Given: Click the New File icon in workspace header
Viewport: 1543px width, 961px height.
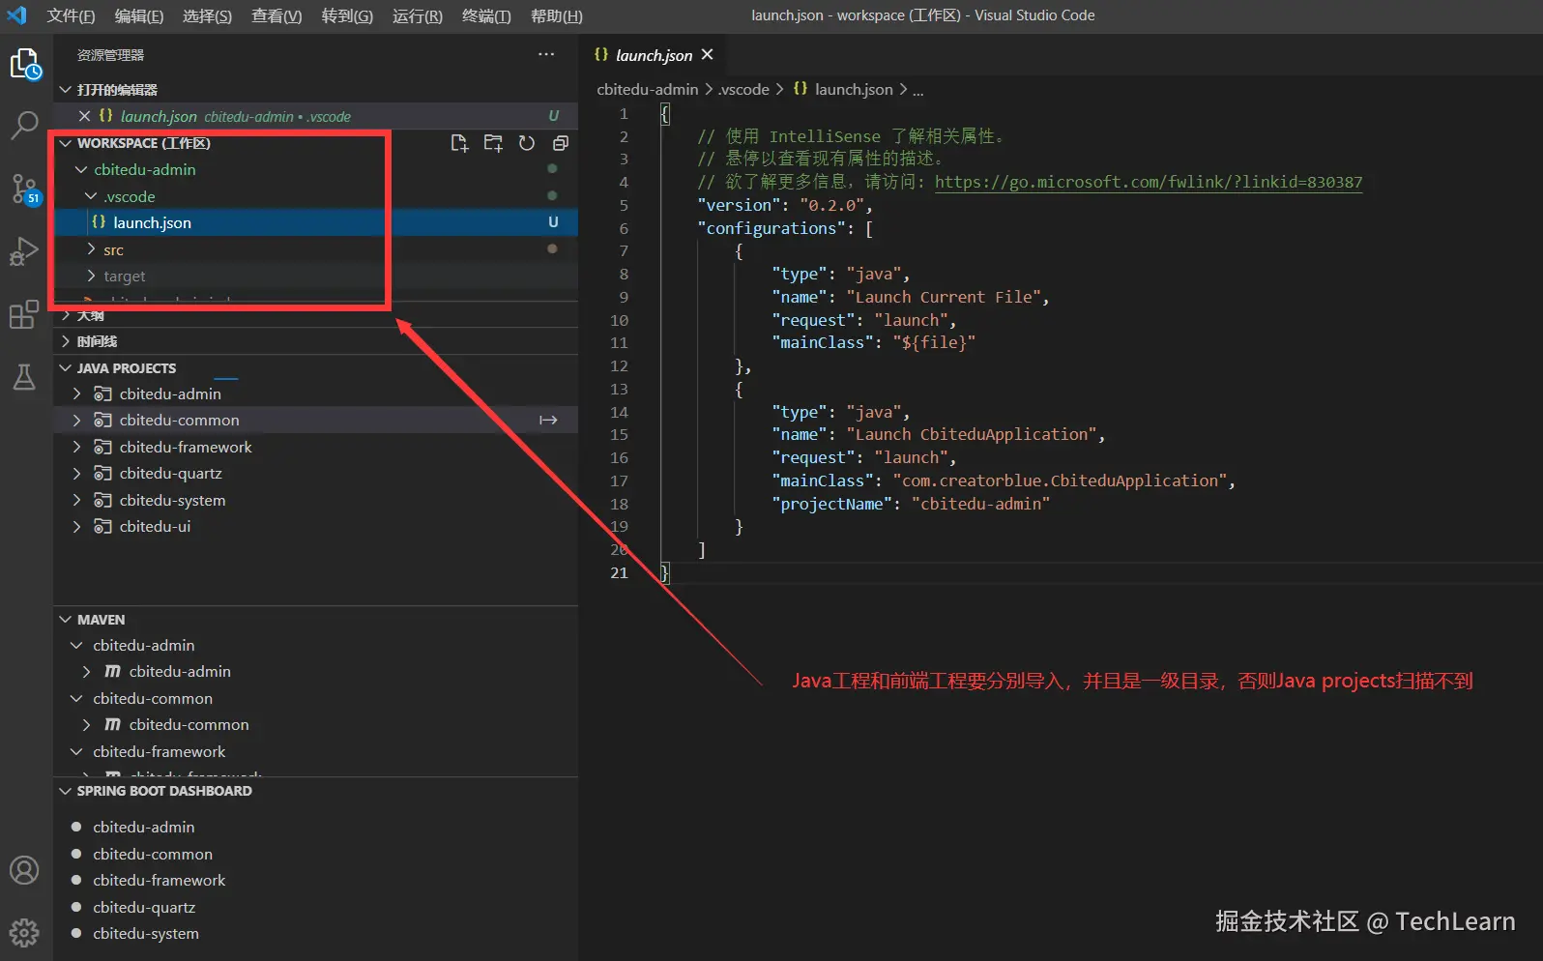Looking at the screenshot, I should click(x=459, y=143).
